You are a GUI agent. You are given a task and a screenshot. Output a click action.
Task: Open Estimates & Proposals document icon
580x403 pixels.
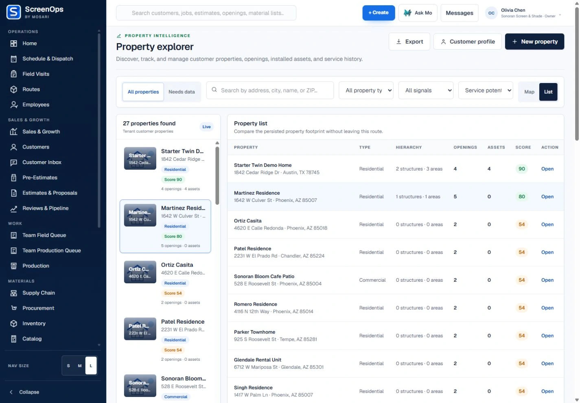point(13,193)
